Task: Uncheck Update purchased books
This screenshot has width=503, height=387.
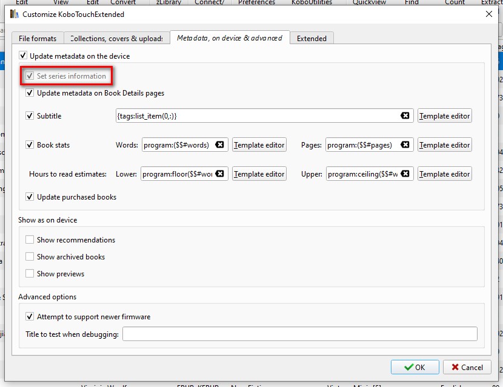Action: [30, 197]
